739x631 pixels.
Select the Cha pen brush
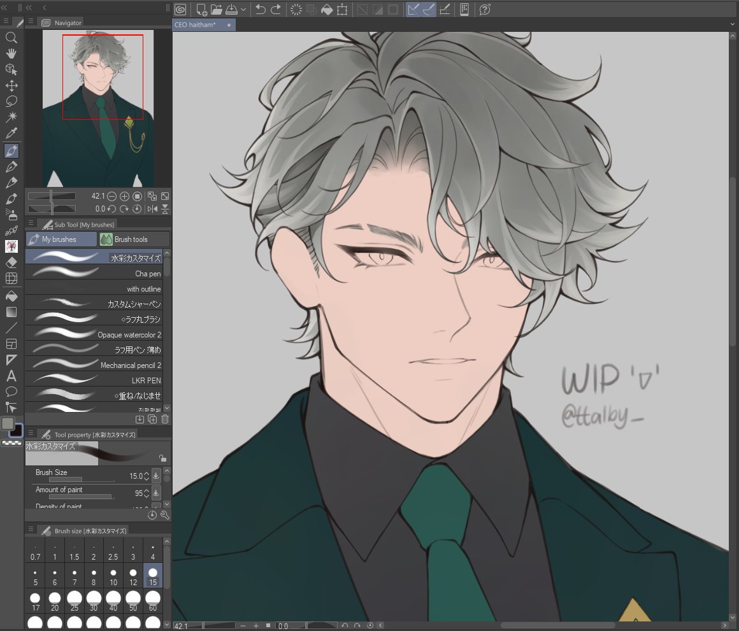click(x=94, y=273)
